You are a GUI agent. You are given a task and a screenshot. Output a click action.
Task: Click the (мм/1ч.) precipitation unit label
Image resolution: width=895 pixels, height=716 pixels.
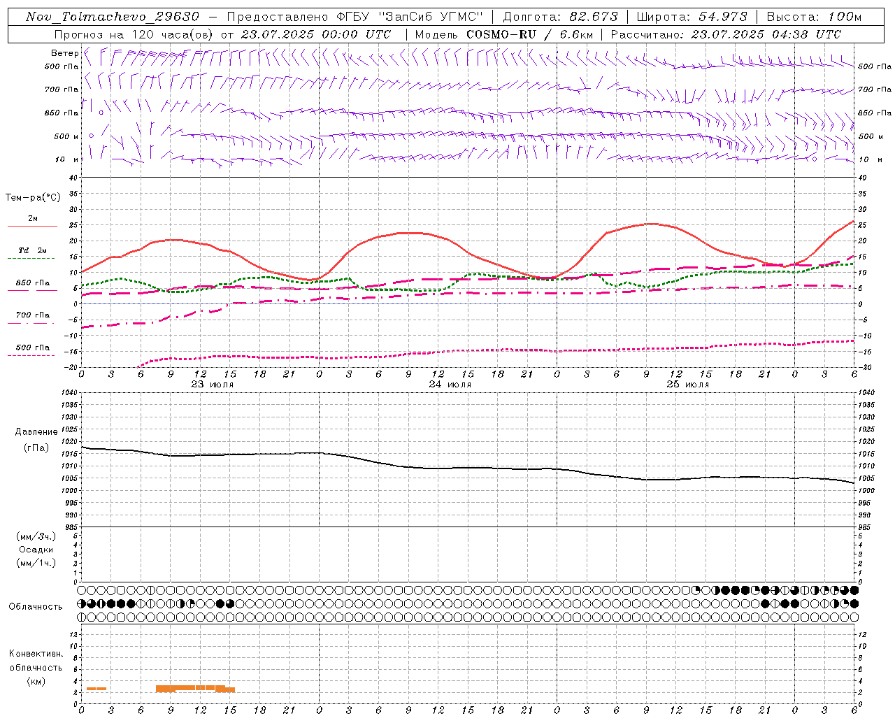pyautogui.click(x=36, y=563)
